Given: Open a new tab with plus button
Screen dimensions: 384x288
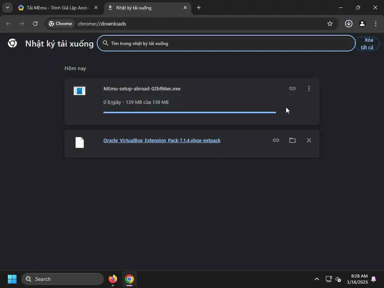Looking at the screenshot, I should coord(199,7).
